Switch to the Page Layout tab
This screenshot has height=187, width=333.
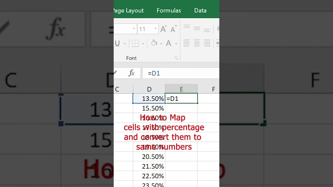(129, 11)
